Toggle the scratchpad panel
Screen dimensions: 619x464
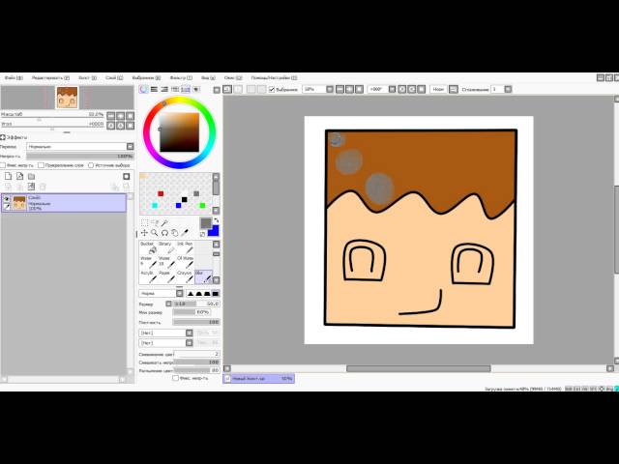pos(195,90)
